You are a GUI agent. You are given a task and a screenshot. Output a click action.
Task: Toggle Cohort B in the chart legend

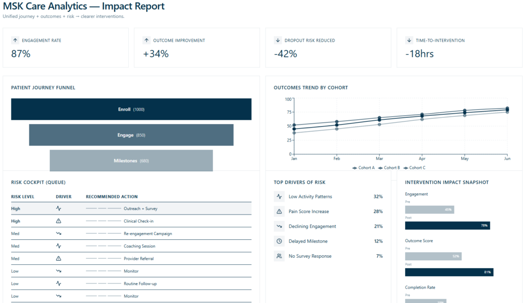point(389,168)
